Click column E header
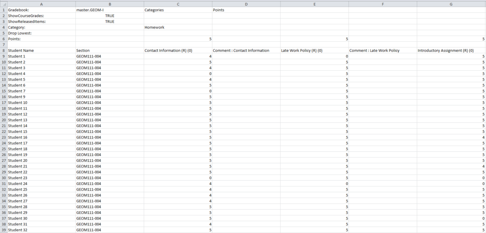This screenshot has width=486, height=233. [x=314, y=4]
